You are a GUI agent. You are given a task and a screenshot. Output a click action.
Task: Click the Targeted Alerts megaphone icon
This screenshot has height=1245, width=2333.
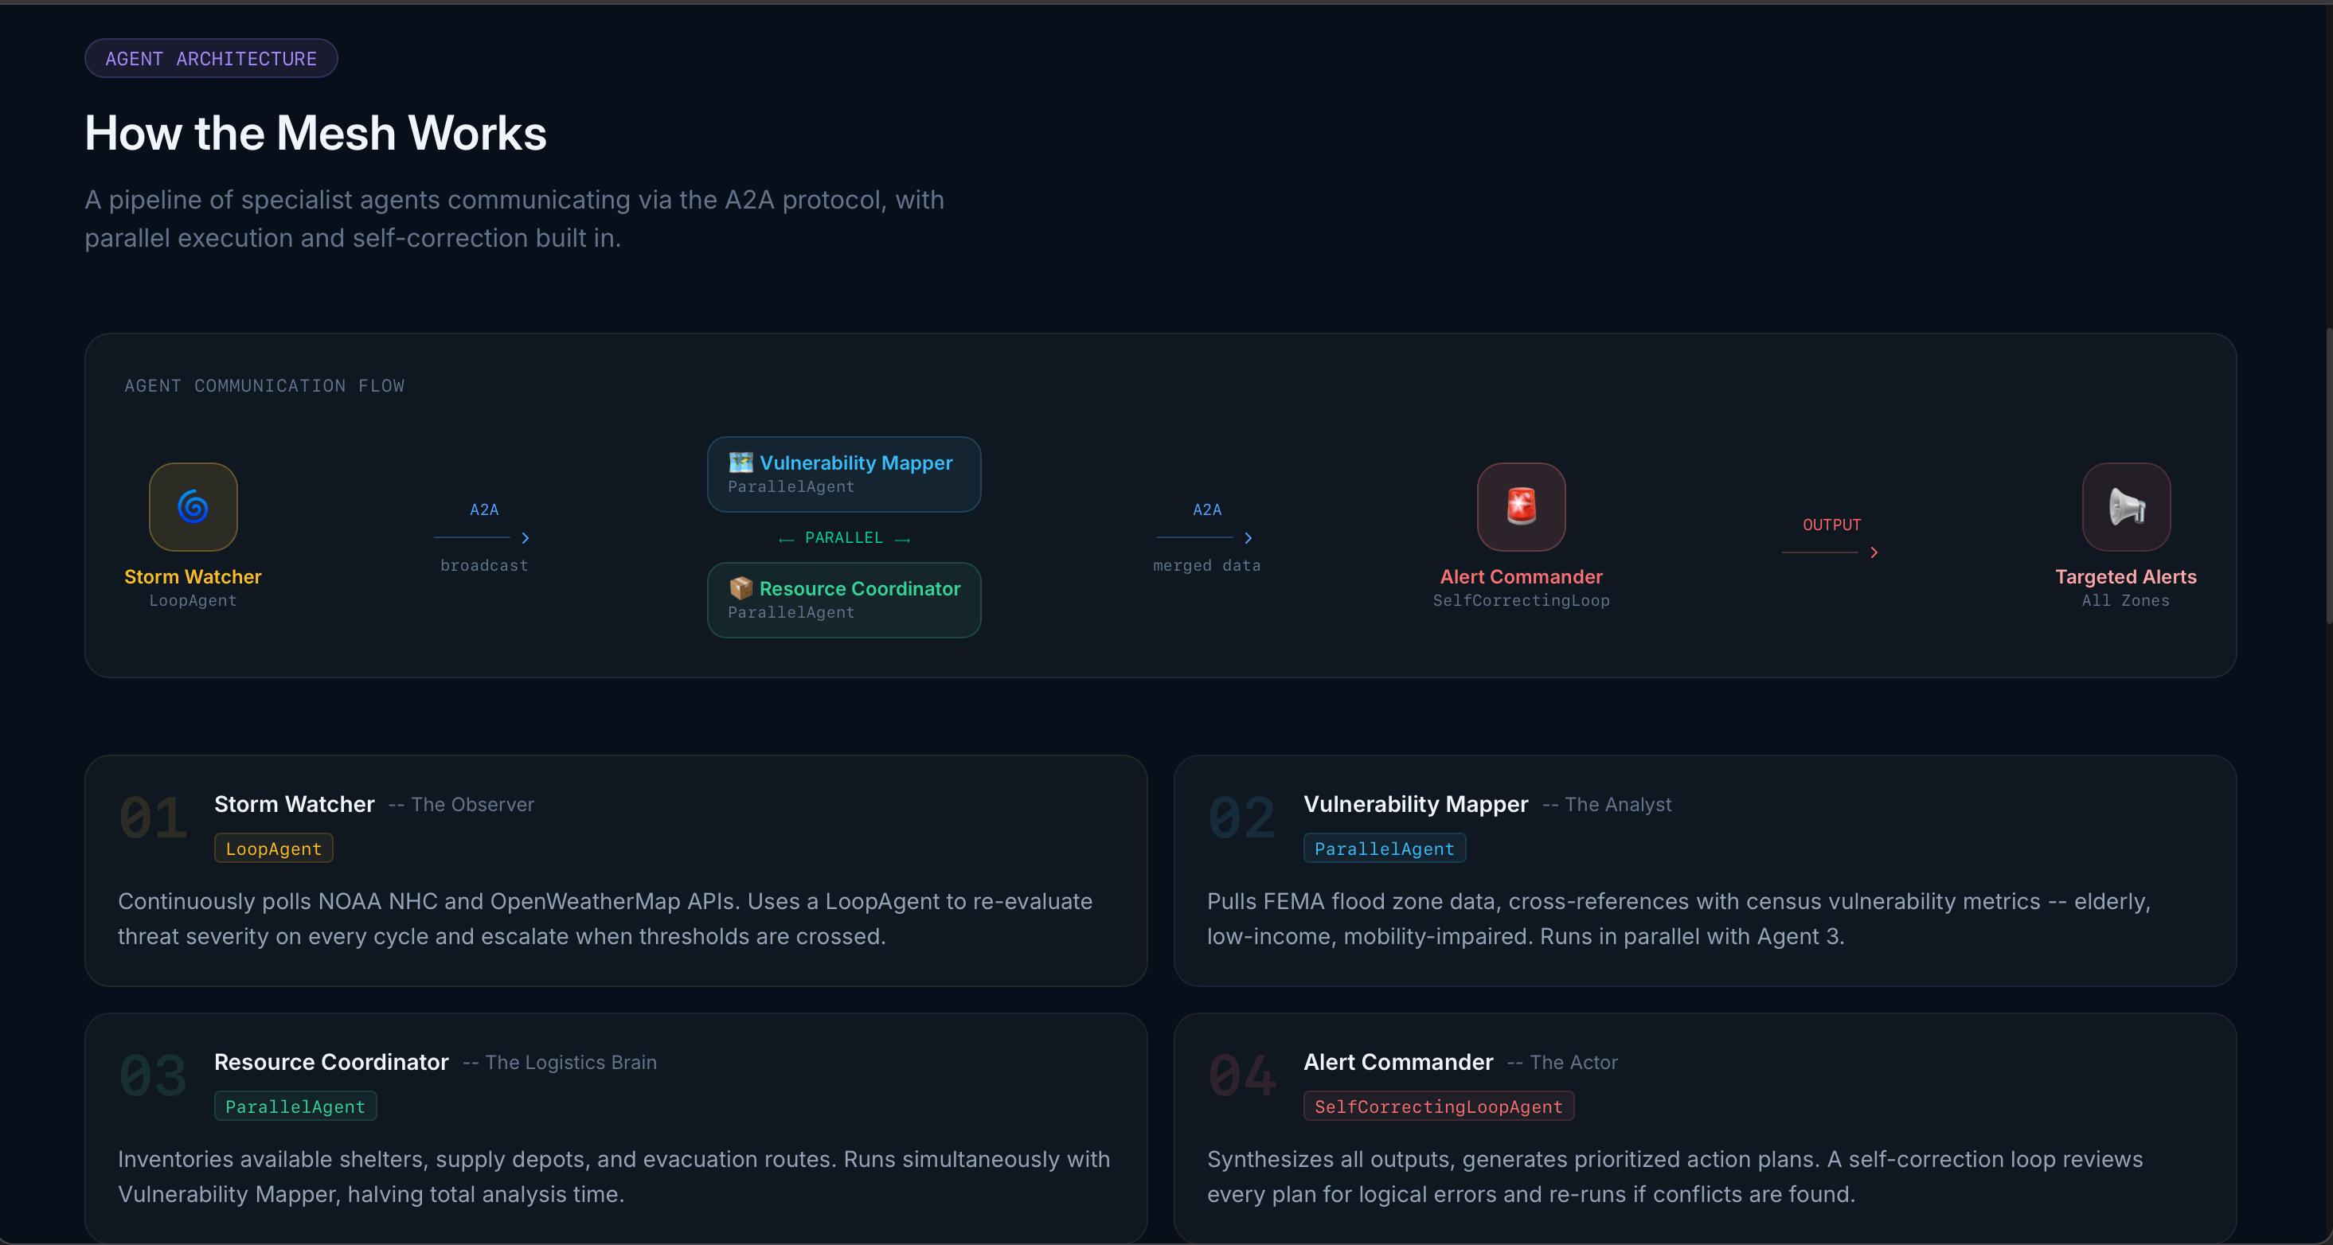point(2126,507)
